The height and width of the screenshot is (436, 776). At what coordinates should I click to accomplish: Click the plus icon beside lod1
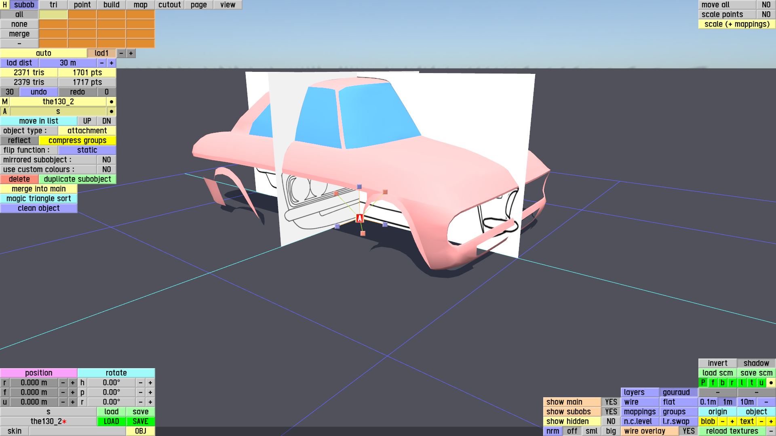point(131,53)
